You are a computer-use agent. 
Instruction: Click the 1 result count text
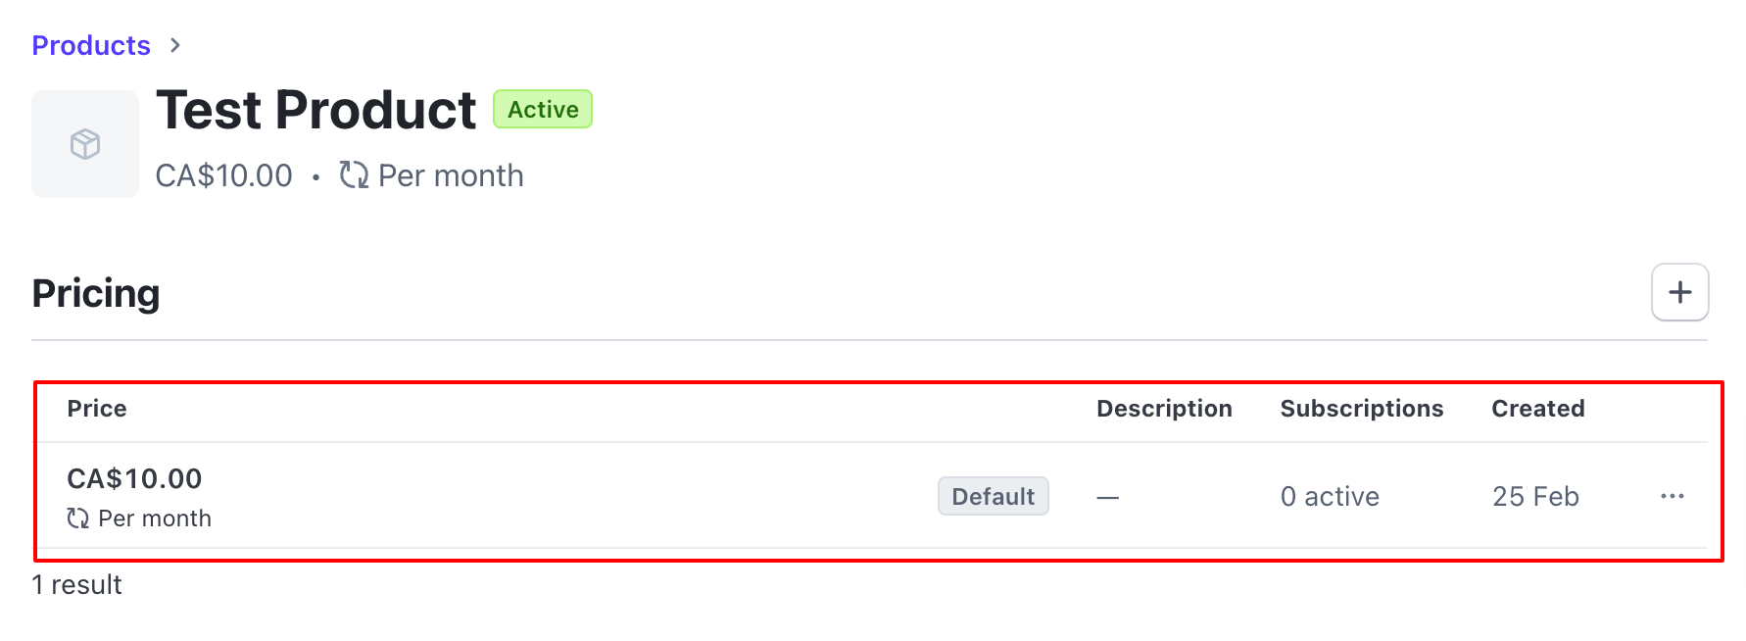point(76,585)
